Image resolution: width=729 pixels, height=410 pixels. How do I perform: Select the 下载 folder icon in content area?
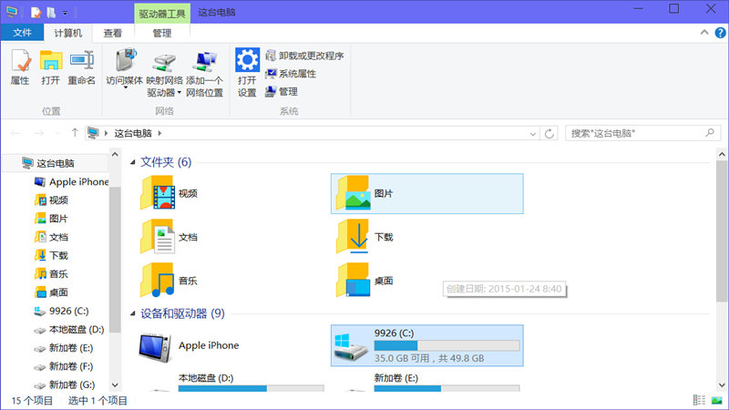click(x=353, y=236)
